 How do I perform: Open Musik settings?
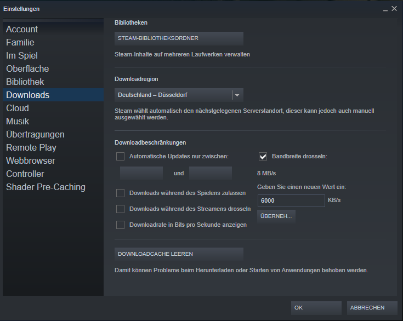(53, 121)
